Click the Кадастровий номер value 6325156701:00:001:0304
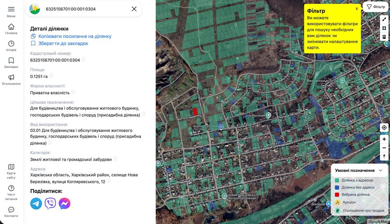Screen dimensions: 390x224 (x=55, y=60)
